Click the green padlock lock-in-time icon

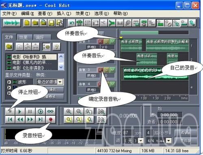pyautogui.click(x=144, y=23)
